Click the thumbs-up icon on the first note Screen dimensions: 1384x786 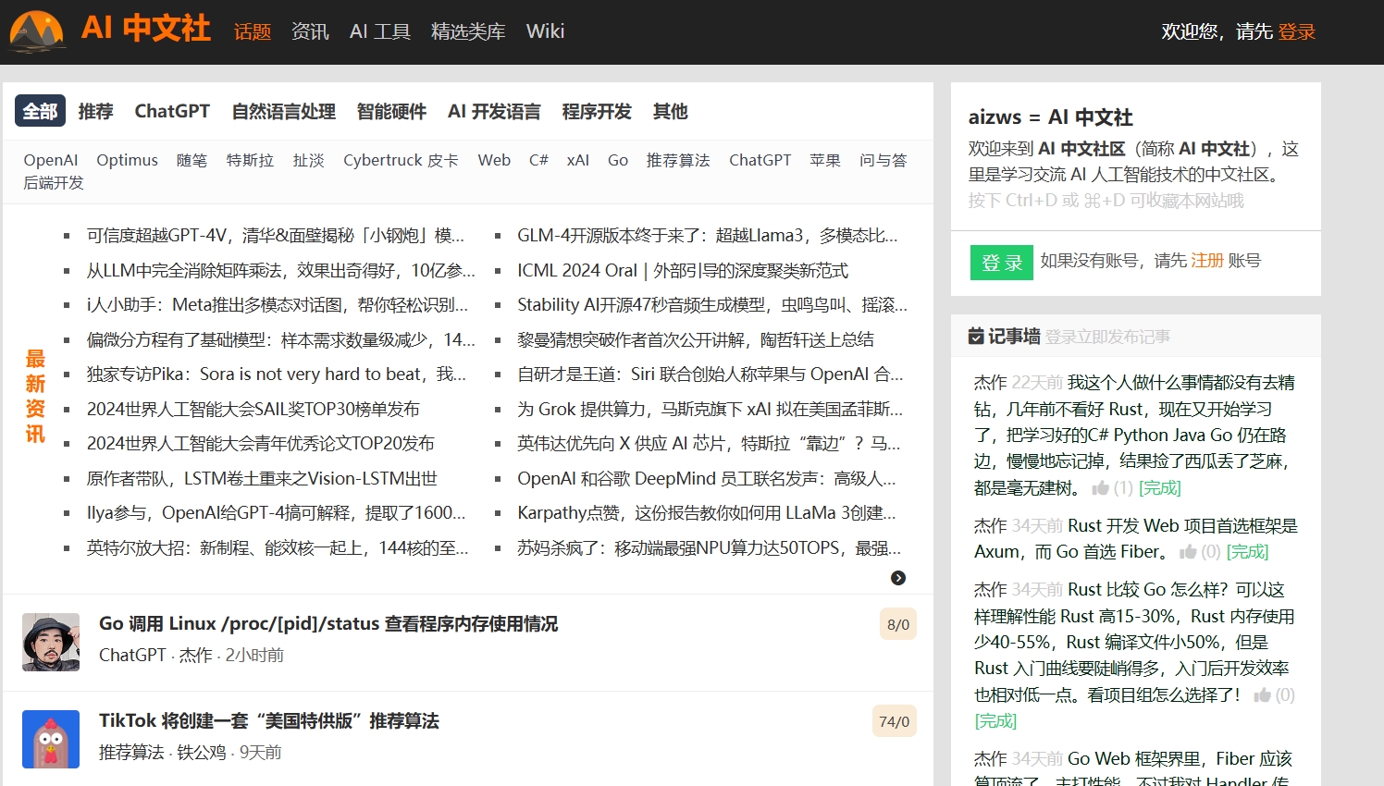tap(1100, 487)
